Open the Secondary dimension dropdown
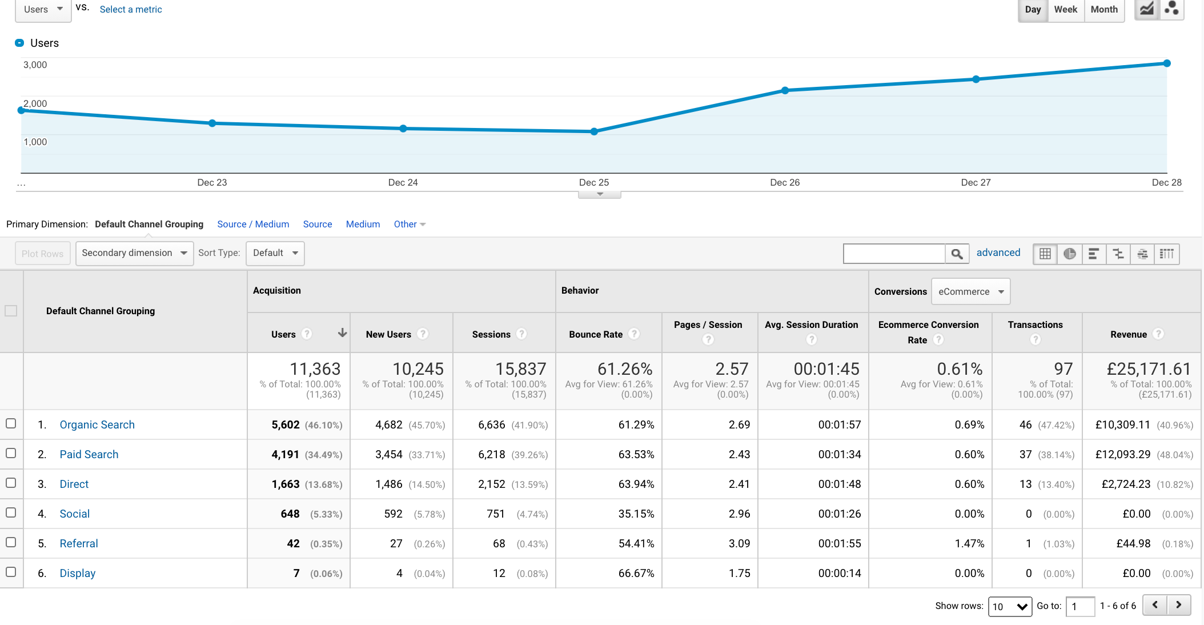The image size is (1204, 625). pyautogui.click(x=134, y=253)
